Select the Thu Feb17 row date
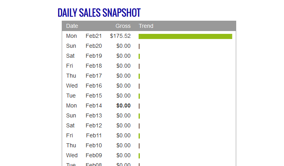Viewport: 284px width, 166px height. click(94, 76)
